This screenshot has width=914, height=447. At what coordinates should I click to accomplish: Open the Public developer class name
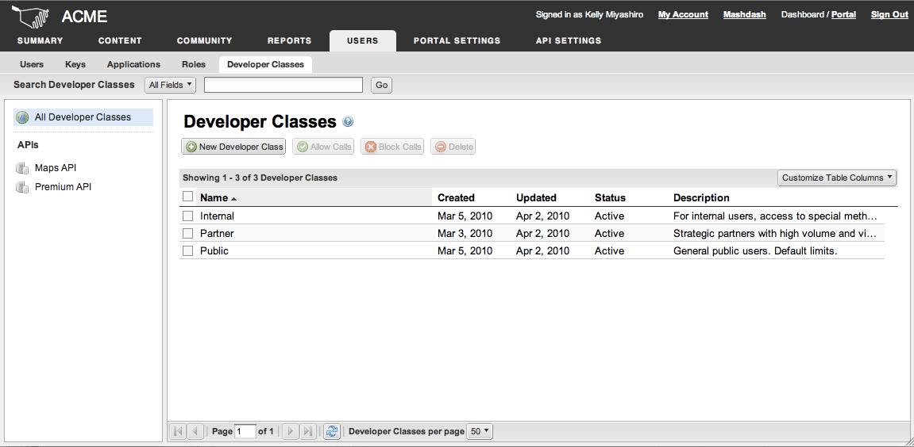[214, 251]
